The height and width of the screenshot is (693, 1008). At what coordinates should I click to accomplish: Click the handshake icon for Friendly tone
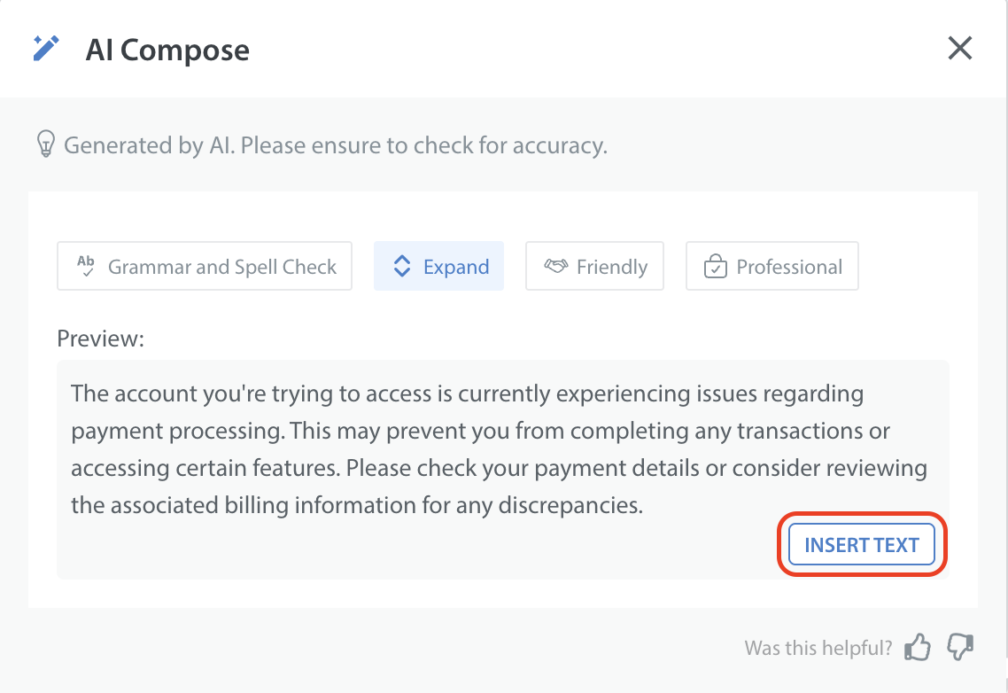(555, 267)
